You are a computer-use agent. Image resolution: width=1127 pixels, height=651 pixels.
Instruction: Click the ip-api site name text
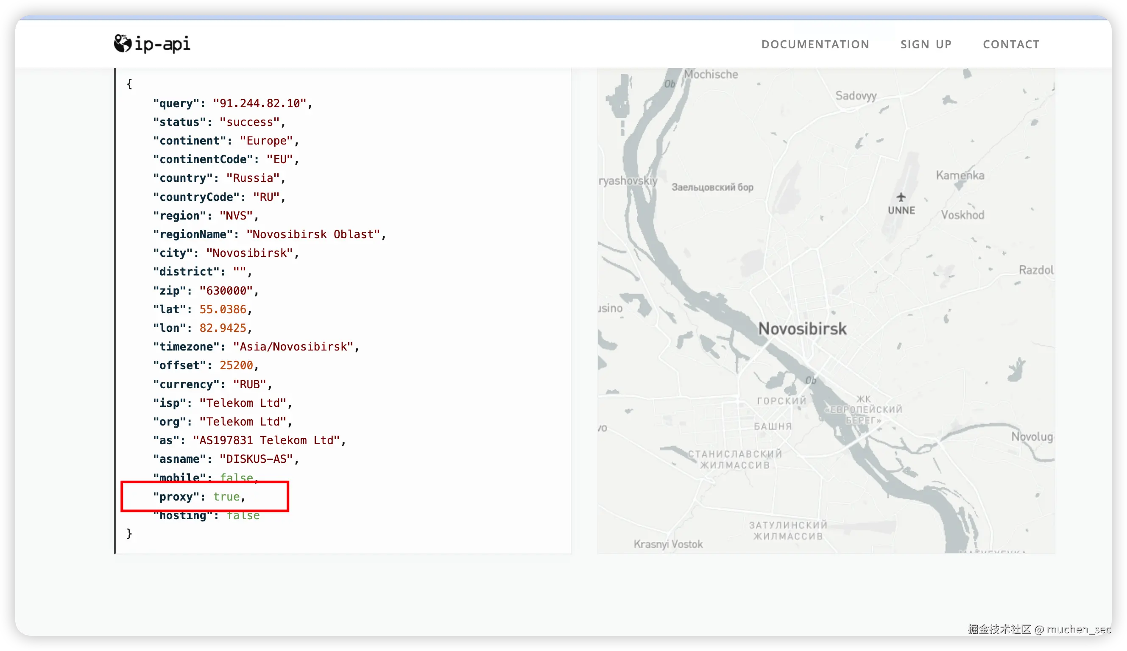tap(162, 44)
